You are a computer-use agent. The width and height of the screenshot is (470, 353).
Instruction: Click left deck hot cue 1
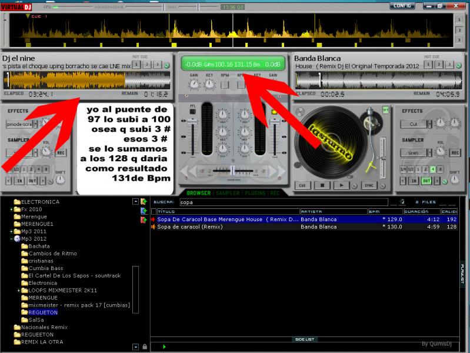(136, 65)
